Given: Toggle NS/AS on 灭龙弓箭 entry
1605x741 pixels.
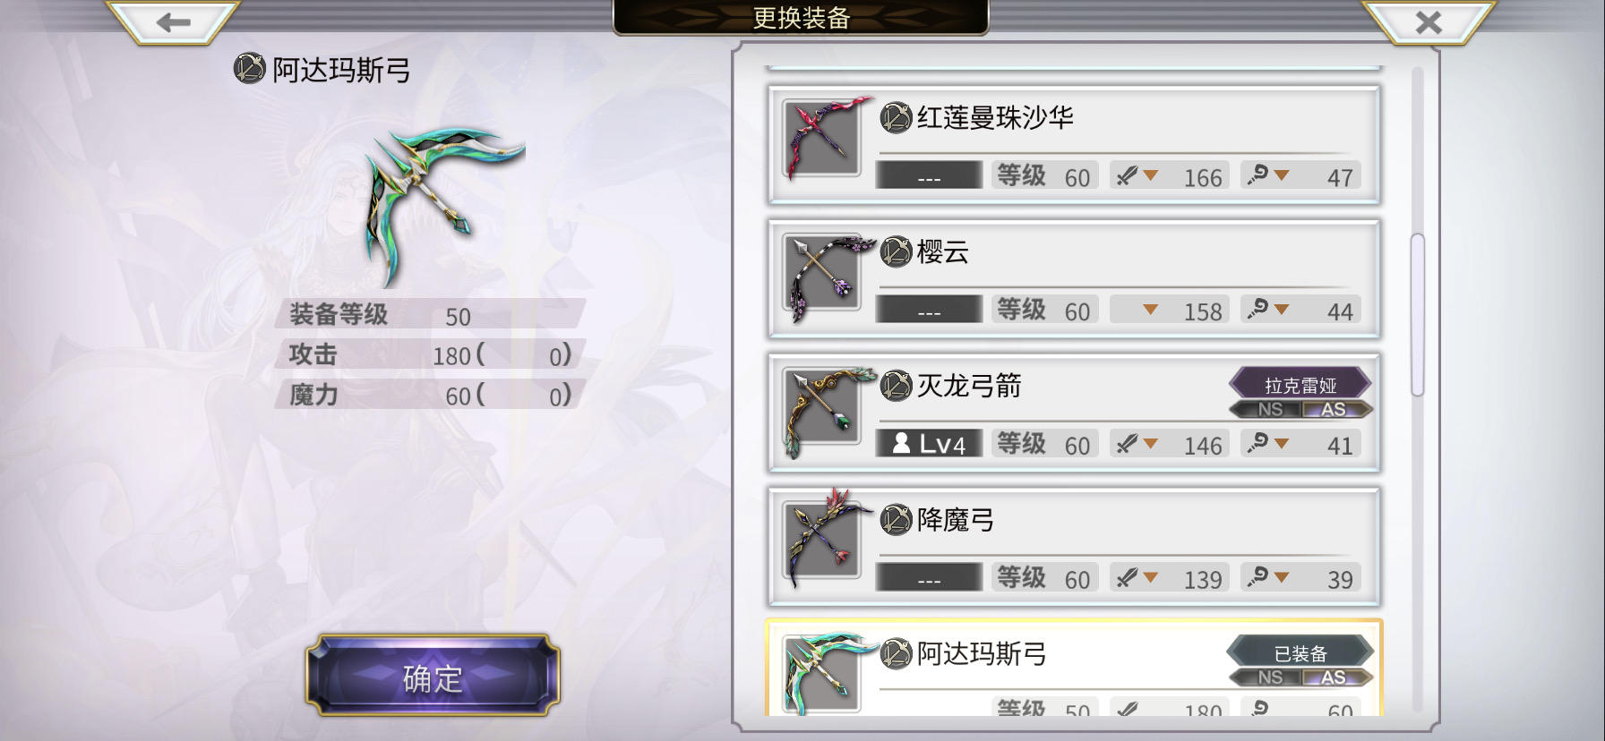Looking at the screenshot, I should [x=1300, y=410].
